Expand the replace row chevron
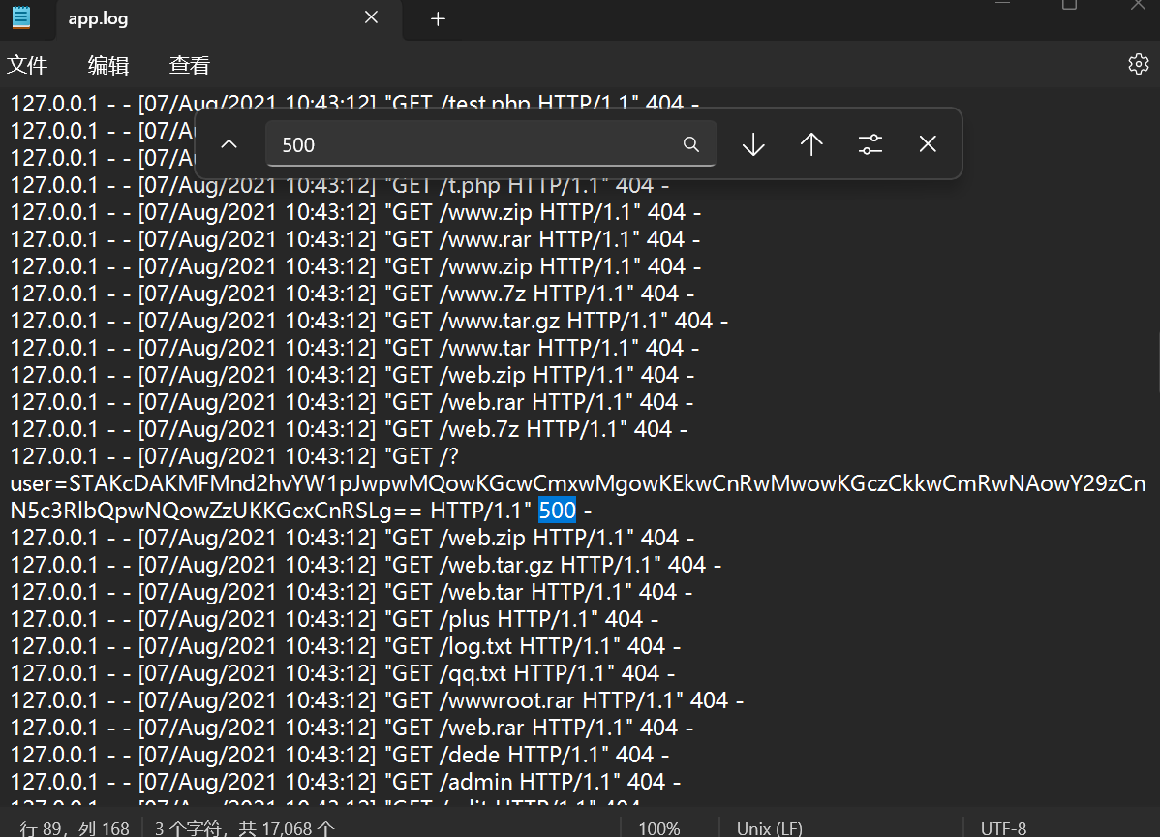 click(229, 144)
